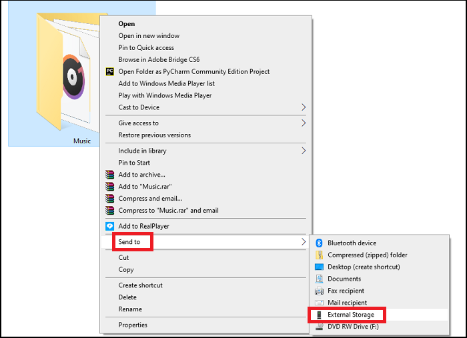Send folder to Documents
The image size is (467, 338).
point(344,279)
